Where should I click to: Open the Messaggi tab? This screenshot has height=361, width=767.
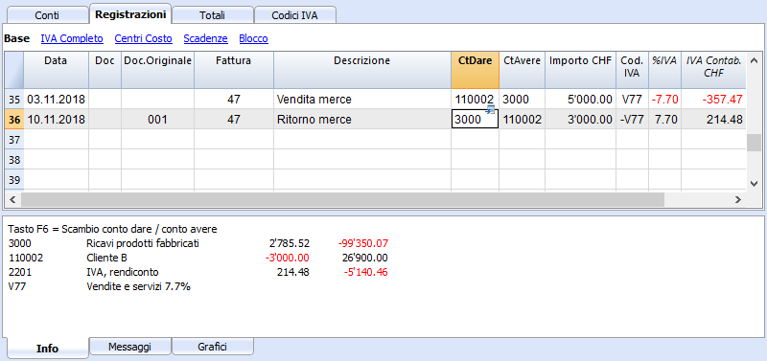[130, 347]
